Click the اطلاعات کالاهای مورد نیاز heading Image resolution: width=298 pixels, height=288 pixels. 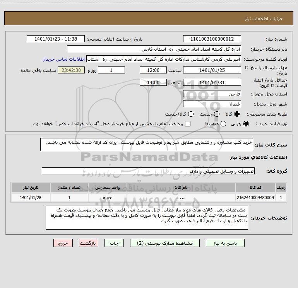tap(259, 157)
